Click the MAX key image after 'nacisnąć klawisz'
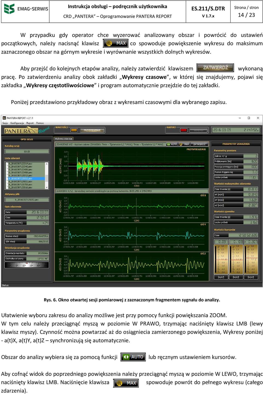 point(116,43)
